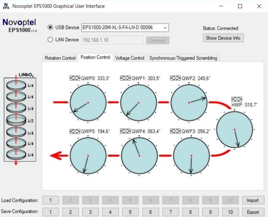The width and height of the screenshot is (268, 217).
Task: Click the 'QWP5: 194,6°' angle label
Action: pos(95,131)
